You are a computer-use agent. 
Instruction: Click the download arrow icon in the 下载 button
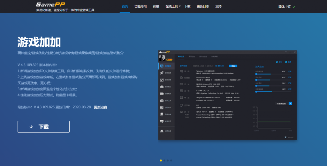click(31, 127)
